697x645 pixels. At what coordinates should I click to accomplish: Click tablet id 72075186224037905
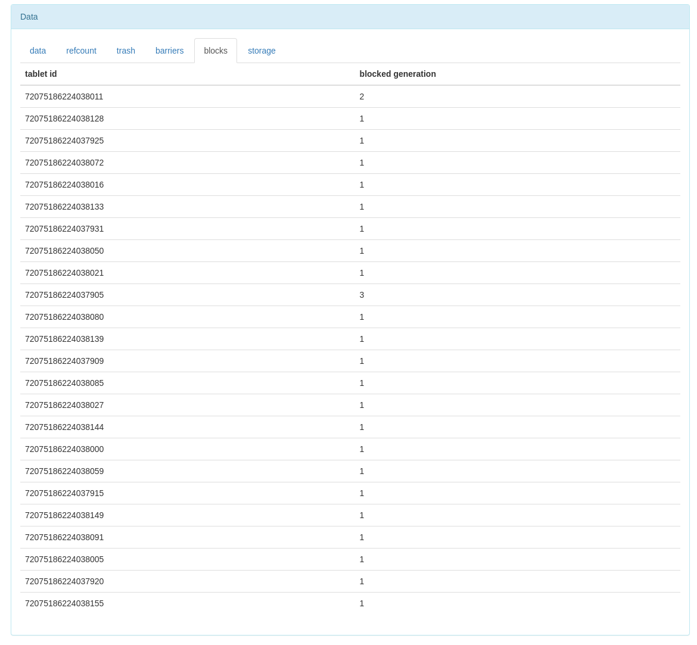pyautogui.click(x=64, y=295)
